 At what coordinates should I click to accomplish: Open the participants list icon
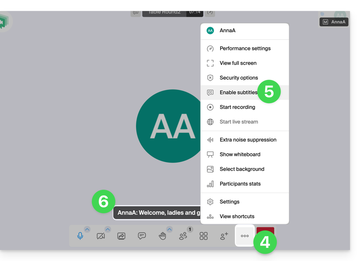[183, 236]
